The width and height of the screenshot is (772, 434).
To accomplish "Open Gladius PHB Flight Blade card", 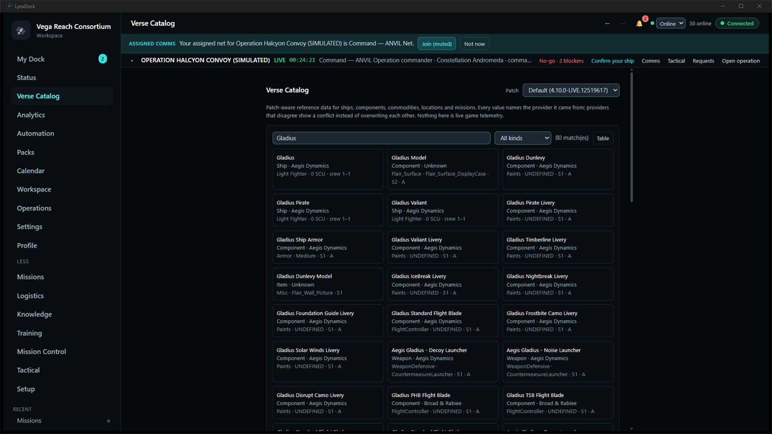I will click(x=442, y=403).
